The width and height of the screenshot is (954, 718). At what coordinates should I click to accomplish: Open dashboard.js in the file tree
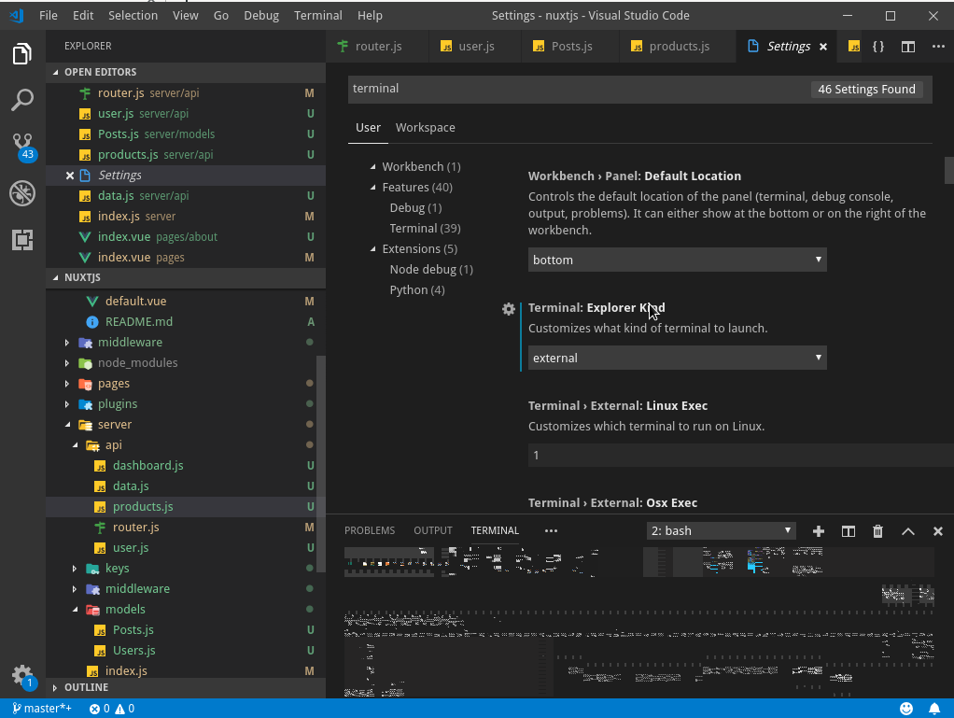point(147,466)
